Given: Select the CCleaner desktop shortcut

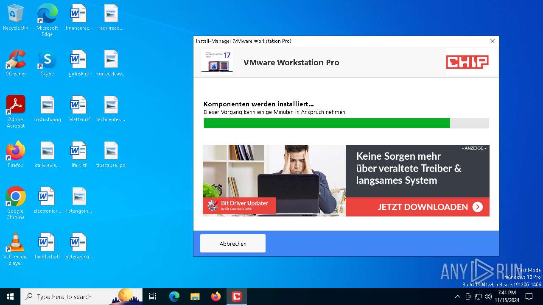Looking at the screenshot, I should click(x=16, y=64).
